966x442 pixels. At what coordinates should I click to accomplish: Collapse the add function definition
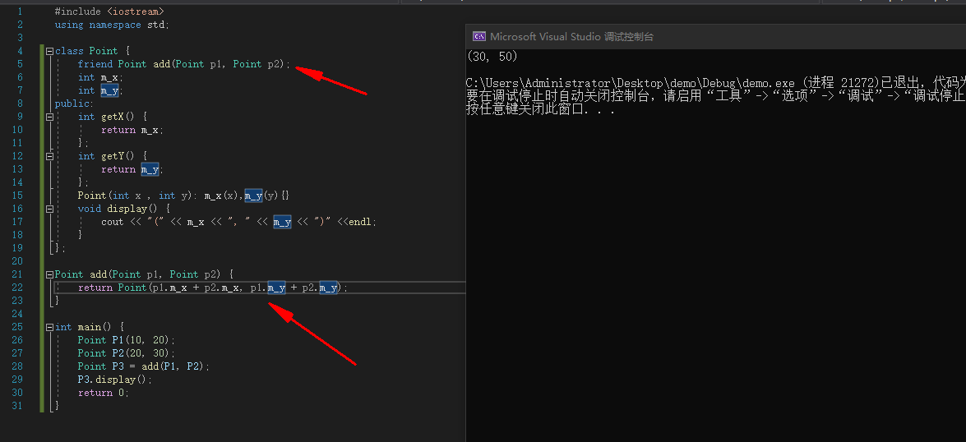49,274
